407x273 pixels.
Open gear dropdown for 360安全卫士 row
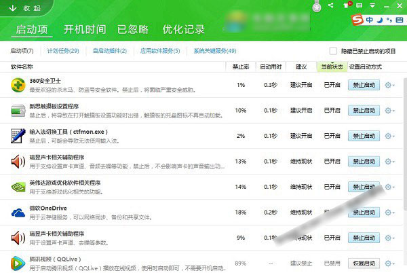390,85
